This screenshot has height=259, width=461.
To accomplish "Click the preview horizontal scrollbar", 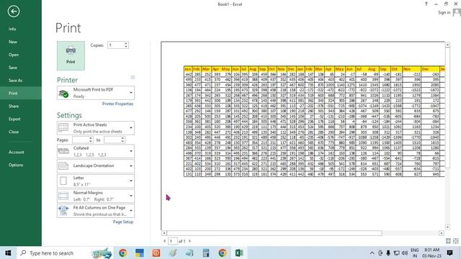I will click(274, 233).
